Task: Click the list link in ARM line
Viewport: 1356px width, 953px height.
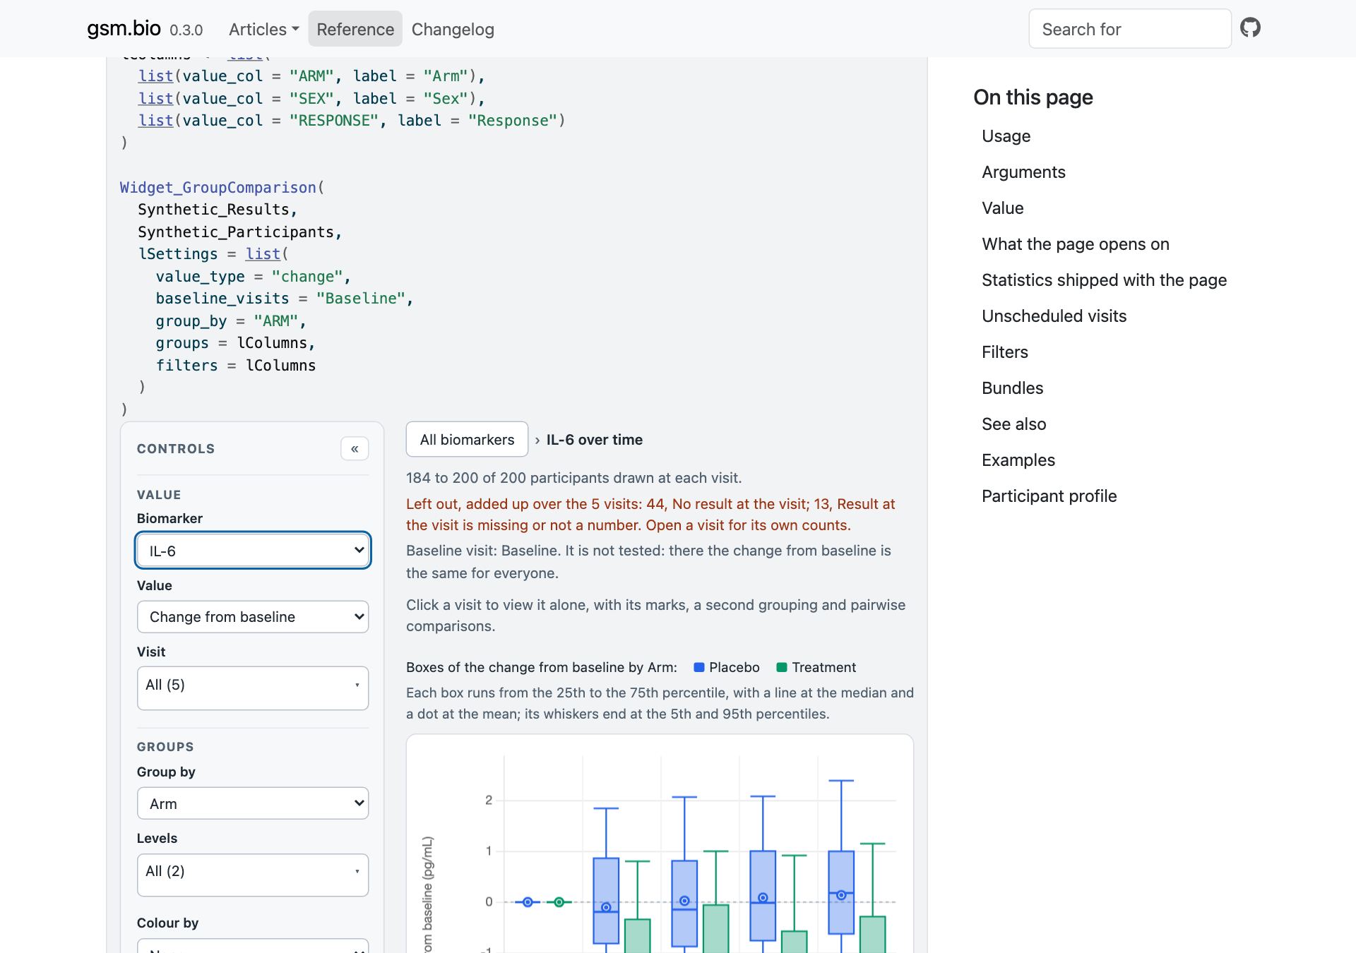Action: point(155,76)
